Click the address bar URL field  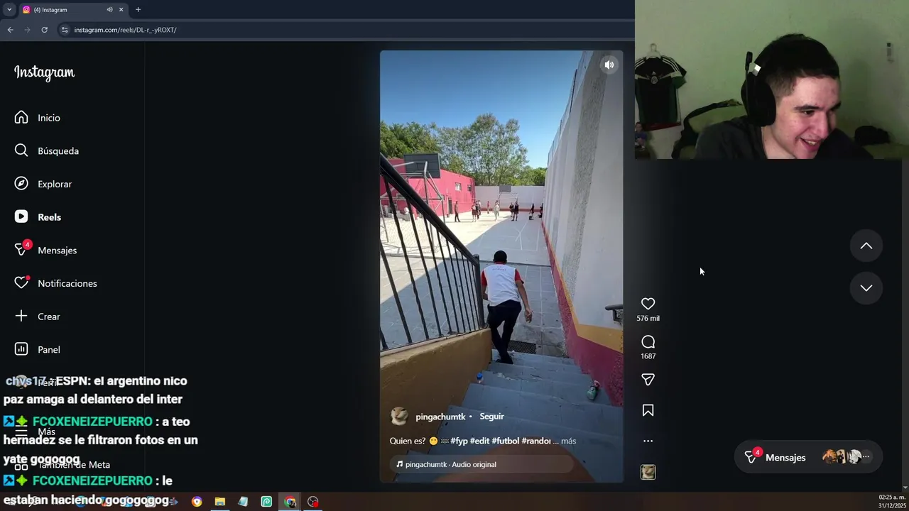pyautogui.click(x=344, y=30)
